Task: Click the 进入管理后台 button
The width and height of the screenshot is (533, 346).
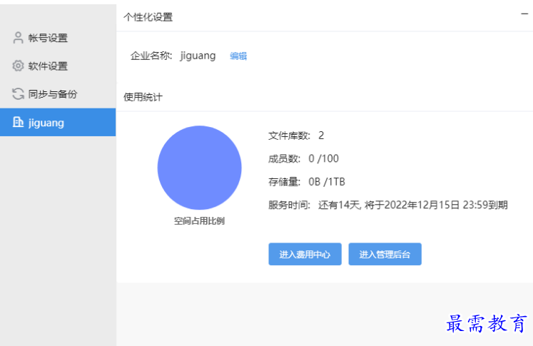Action: (x=385, y=254)
